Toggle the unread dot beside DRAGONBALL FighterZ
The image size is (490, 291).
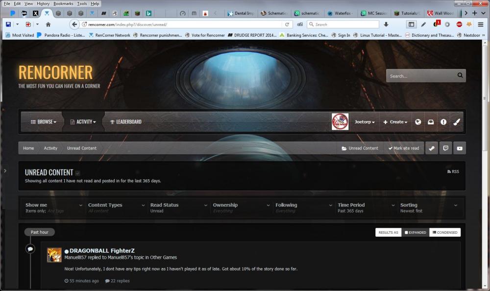(67, 251)
